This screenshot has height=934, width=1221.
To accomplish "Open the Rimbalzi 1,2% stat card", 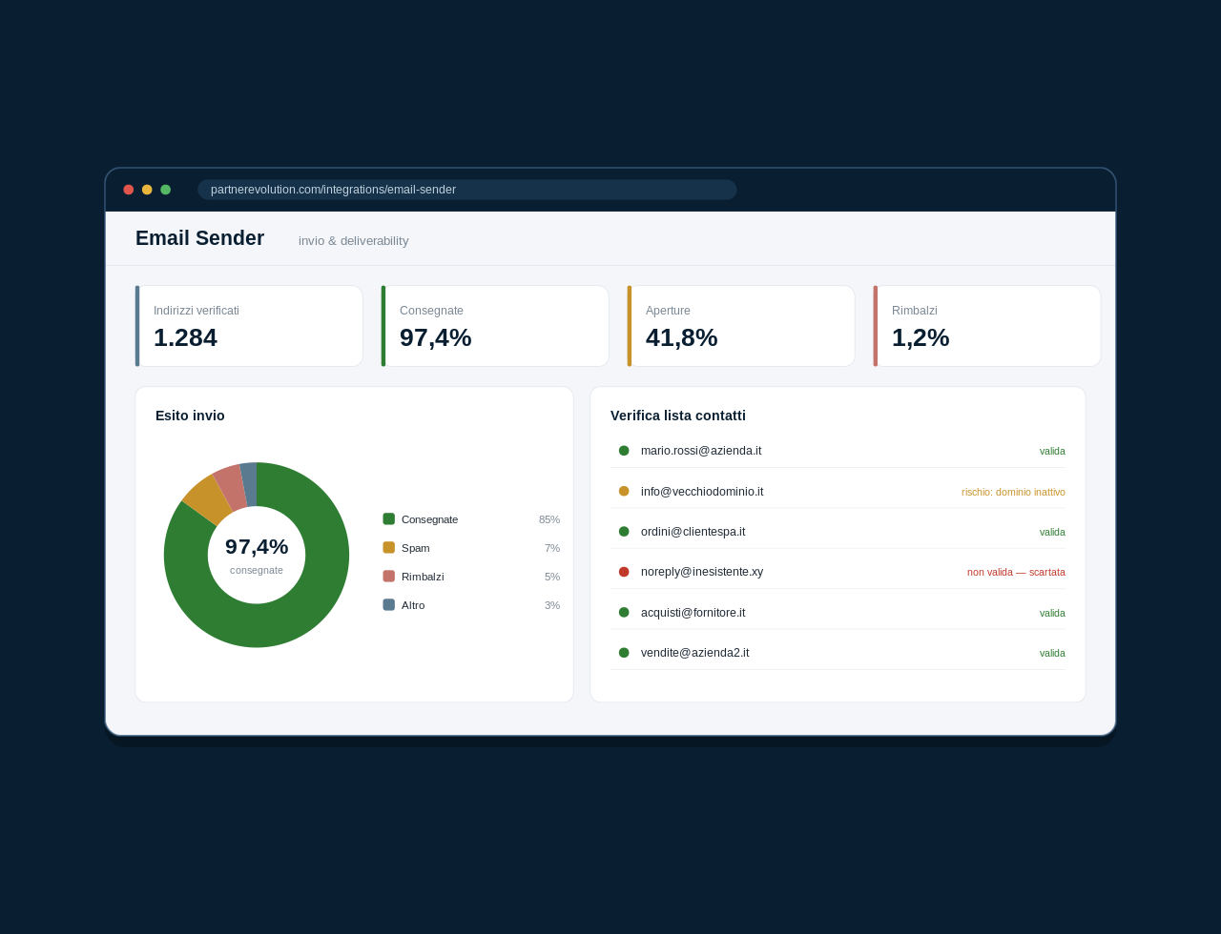I will pyautogui.click(x=987, y=326).
